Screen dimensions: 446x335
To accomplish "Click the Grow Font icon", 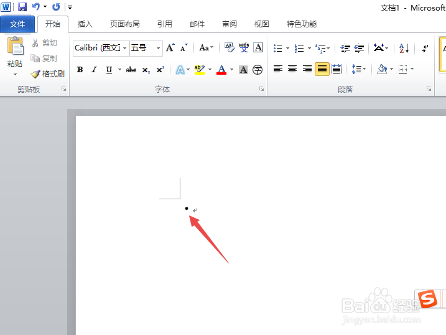I will [170, 48].
